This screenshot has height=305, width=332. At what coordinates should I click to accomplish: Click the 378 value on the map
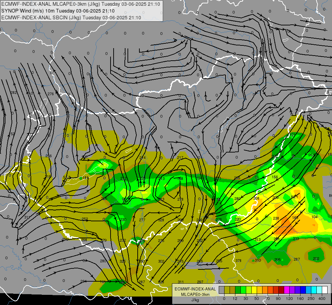pos(238,261)
